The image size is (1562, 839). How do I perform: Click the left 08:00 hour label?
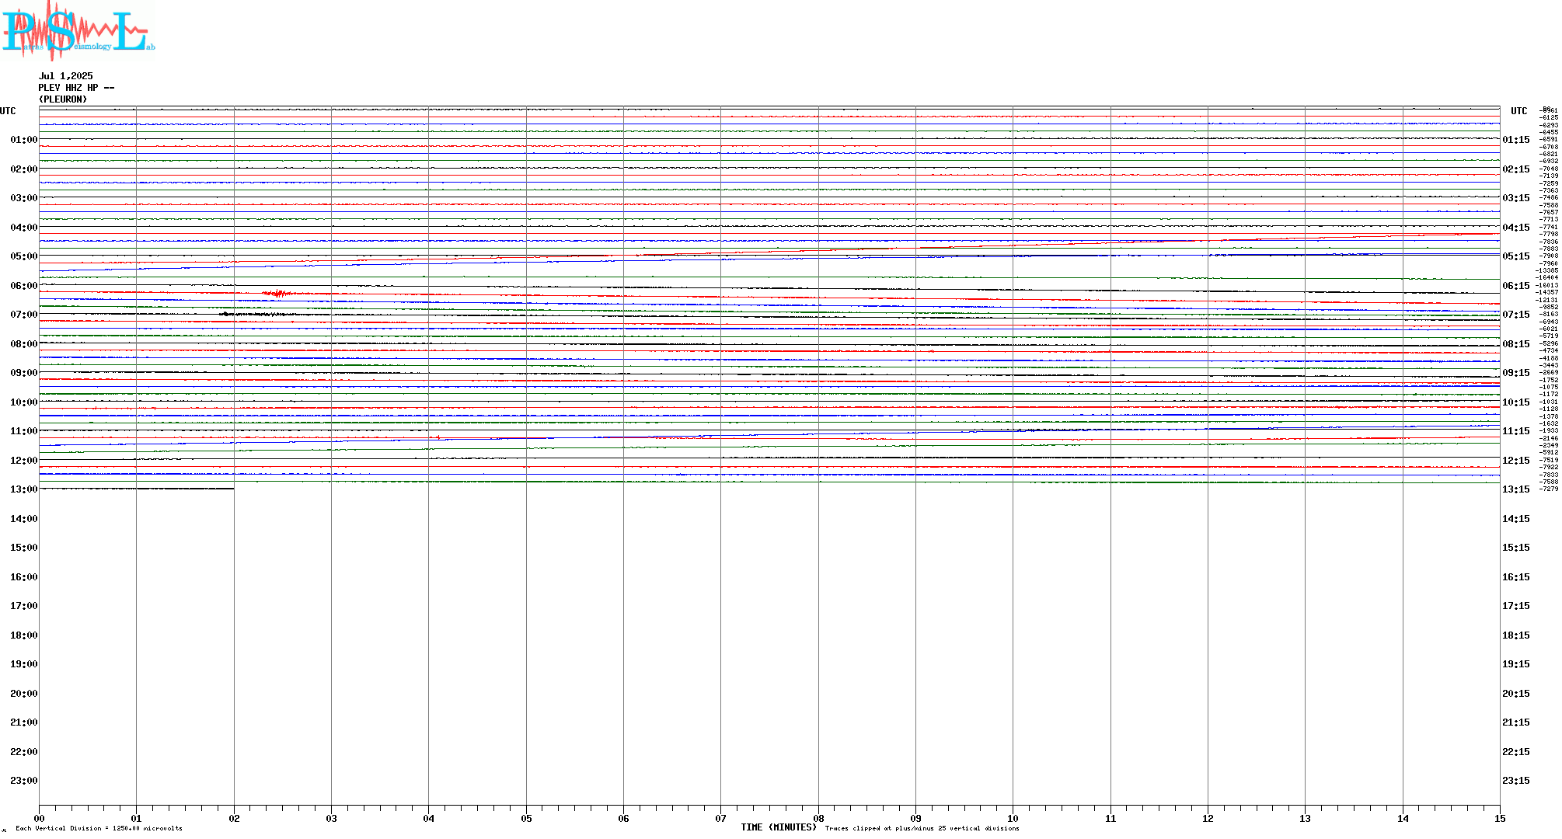(24, 344)
